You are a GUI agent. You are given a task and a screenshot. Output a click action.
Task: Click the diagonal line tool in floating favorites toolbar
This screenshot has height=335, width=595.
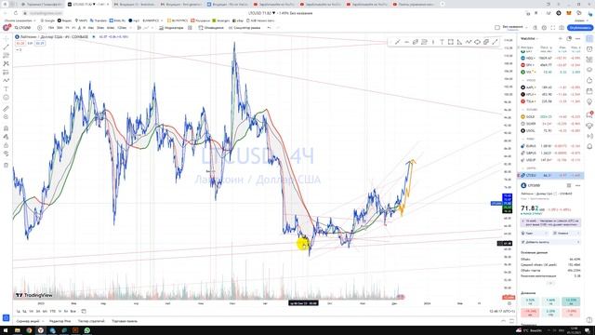397,42
